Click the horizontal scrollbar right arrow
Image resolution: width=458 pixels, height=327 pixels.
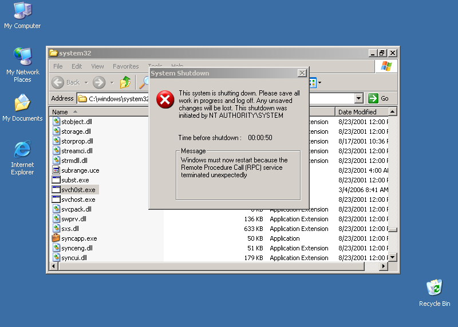(384, 266)
